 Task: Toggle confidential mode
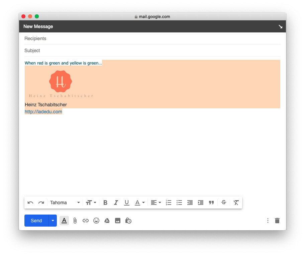coord(128,221)
